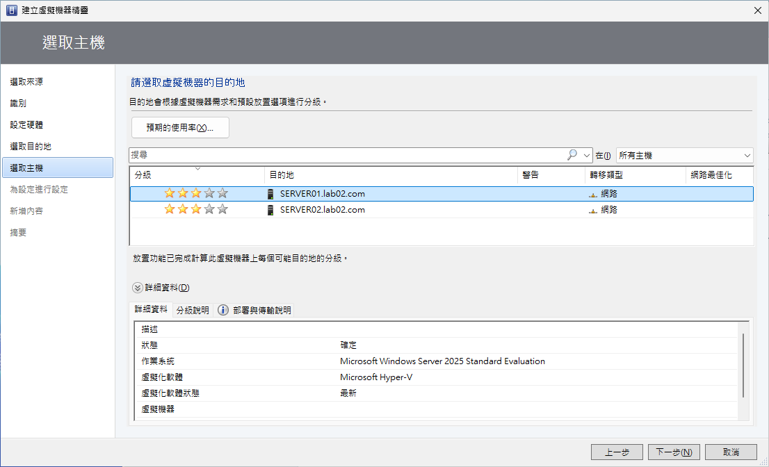
Task: Click the details pane vertical scrollbar
Action: tap(743, 365)
